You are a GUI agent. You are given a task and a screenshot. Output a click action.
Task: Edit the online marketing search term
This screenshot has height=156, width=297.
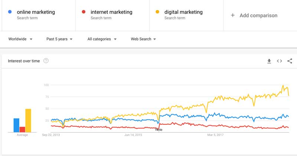click(36, 12)
